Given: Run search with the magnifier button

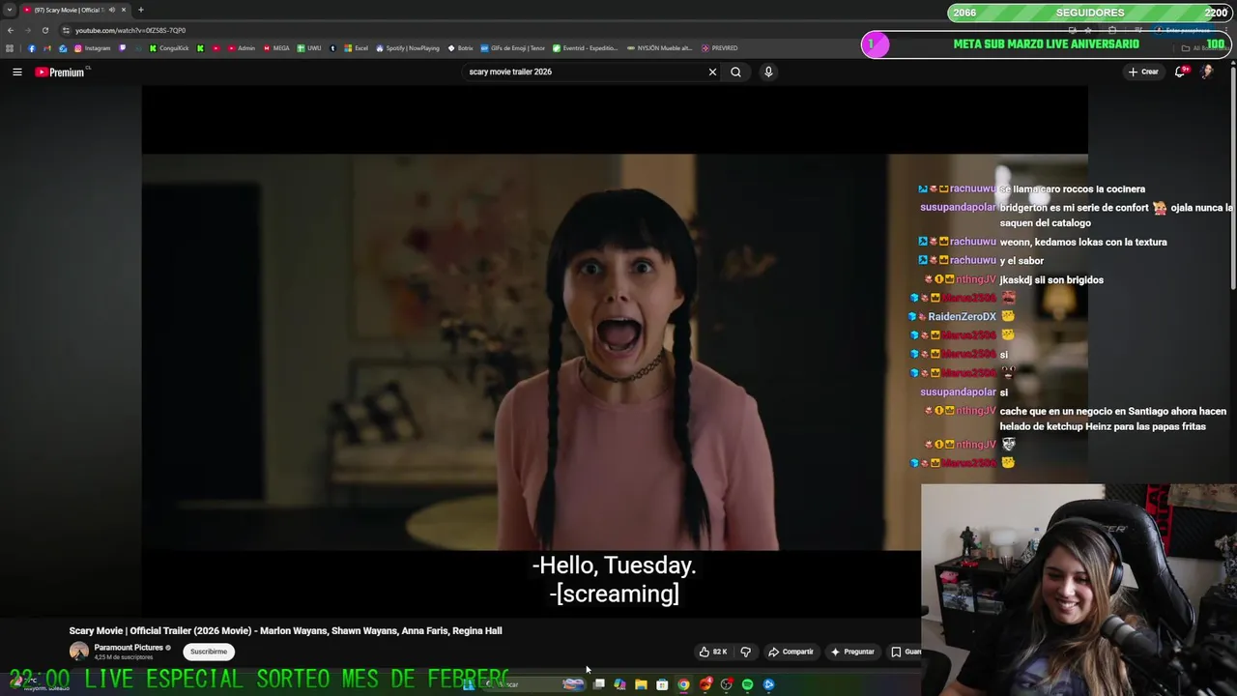Looking at the screenshot, I should click(x=735, y=72).
